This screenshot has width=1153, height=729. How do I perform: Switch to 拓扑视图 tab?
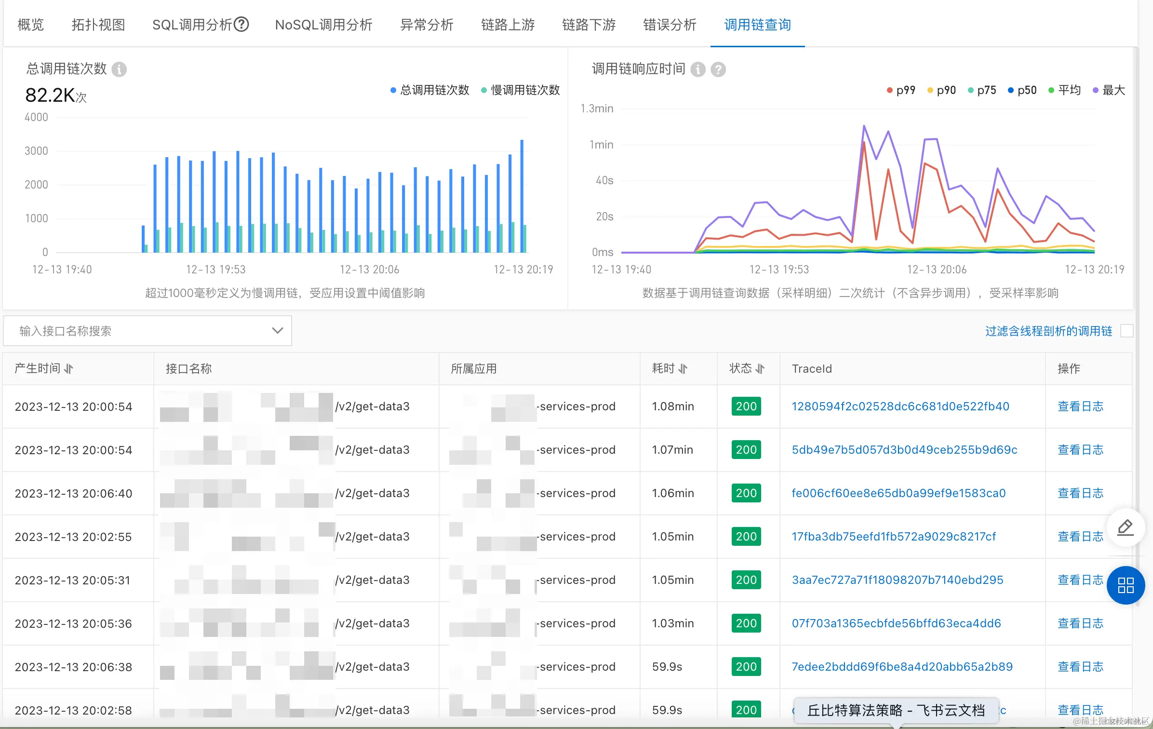tap(98, 25)
